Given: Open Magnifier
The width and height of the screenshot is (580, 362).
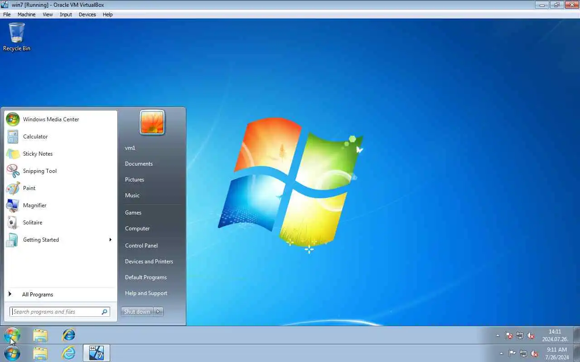Looking at the screenshot, I should (x=60, y=205).
